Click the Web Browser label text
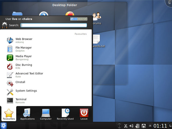The image size is (172, 129). point(24,39)
